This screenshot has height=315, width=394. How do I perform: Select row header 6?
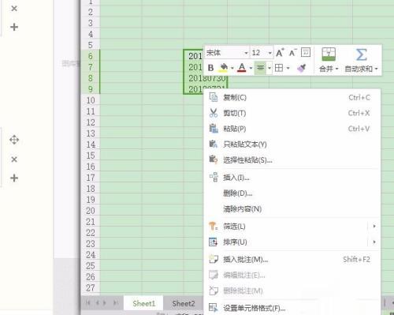tap(91, 56)
